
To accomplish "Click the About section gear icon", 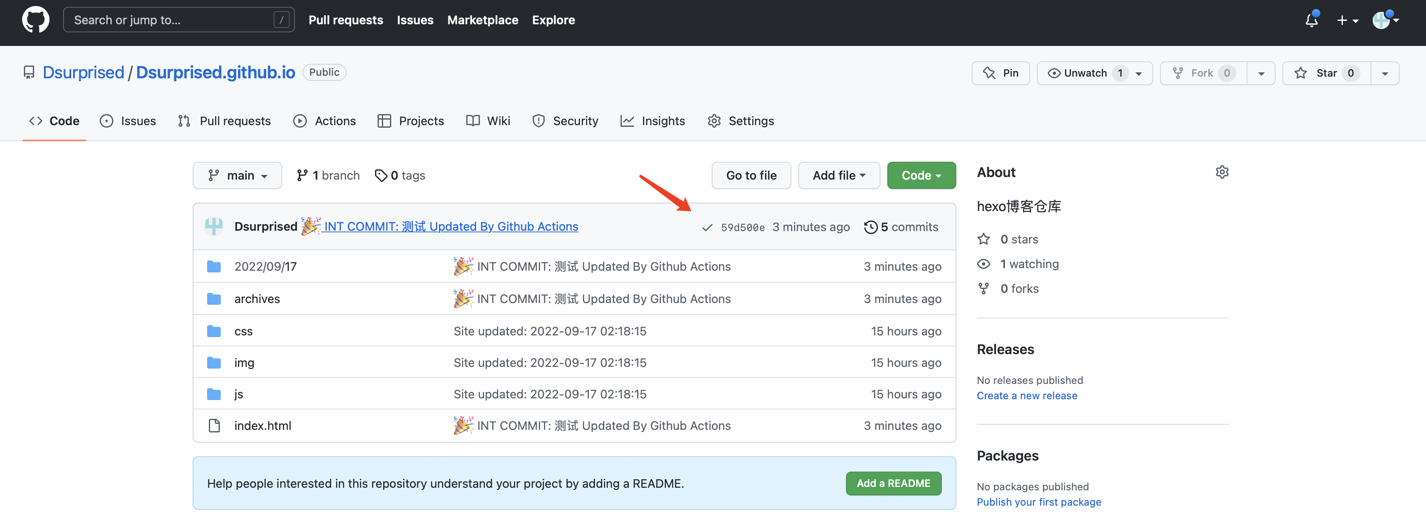I will pos(1222,172).
